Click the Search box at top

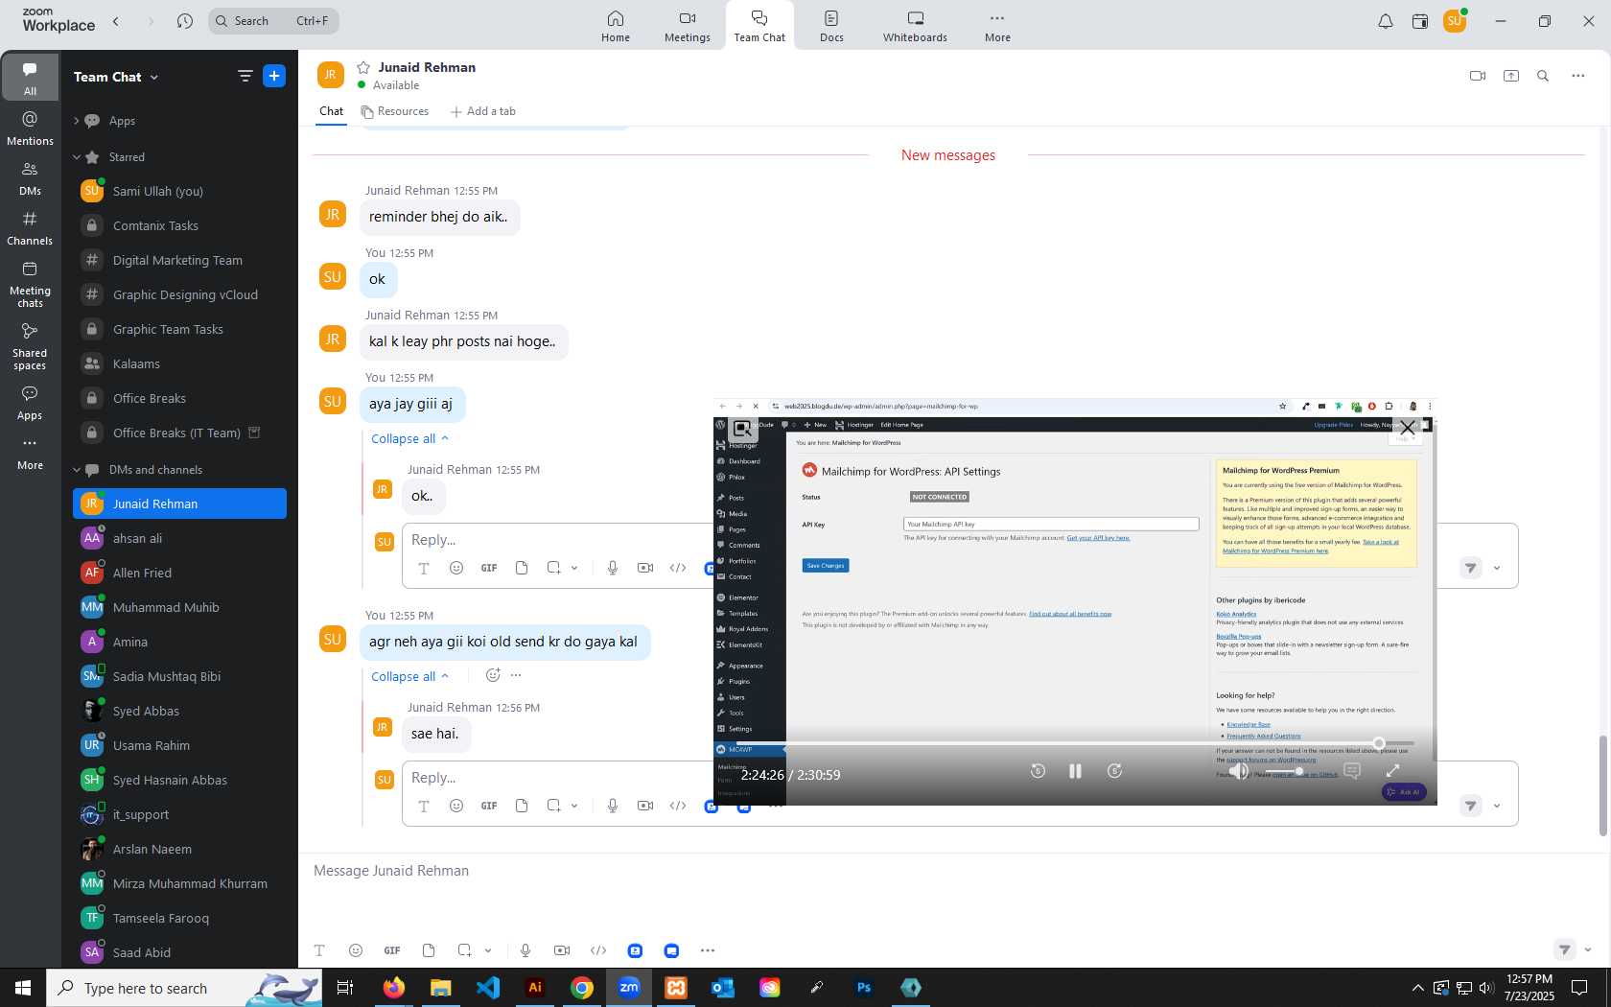[273, 21]
